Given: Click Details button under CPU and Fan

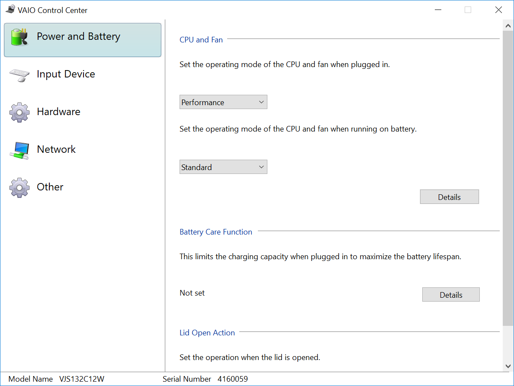Looking at the screenshot, I should pyautogui.click(x=450, y=197).
